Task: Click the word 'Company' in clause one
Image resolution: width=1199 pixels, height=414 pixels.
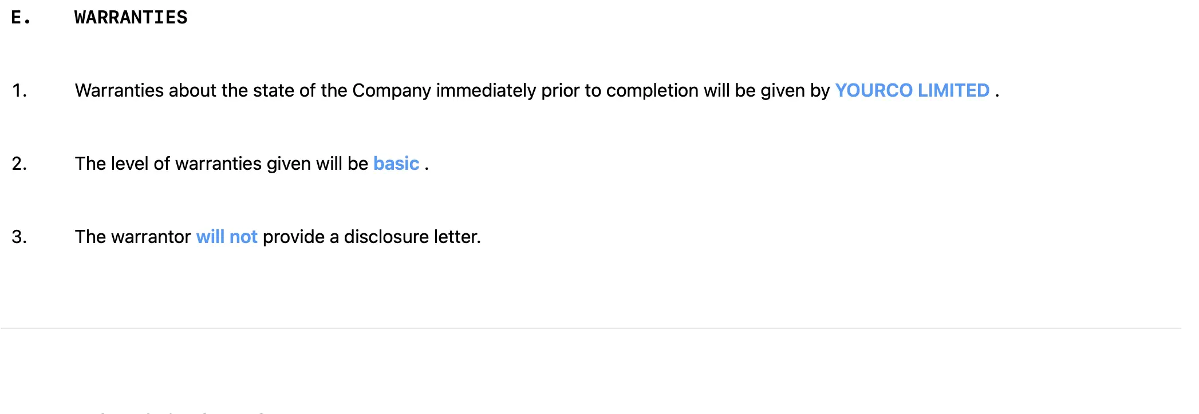Action: click(x=392, y=90)
